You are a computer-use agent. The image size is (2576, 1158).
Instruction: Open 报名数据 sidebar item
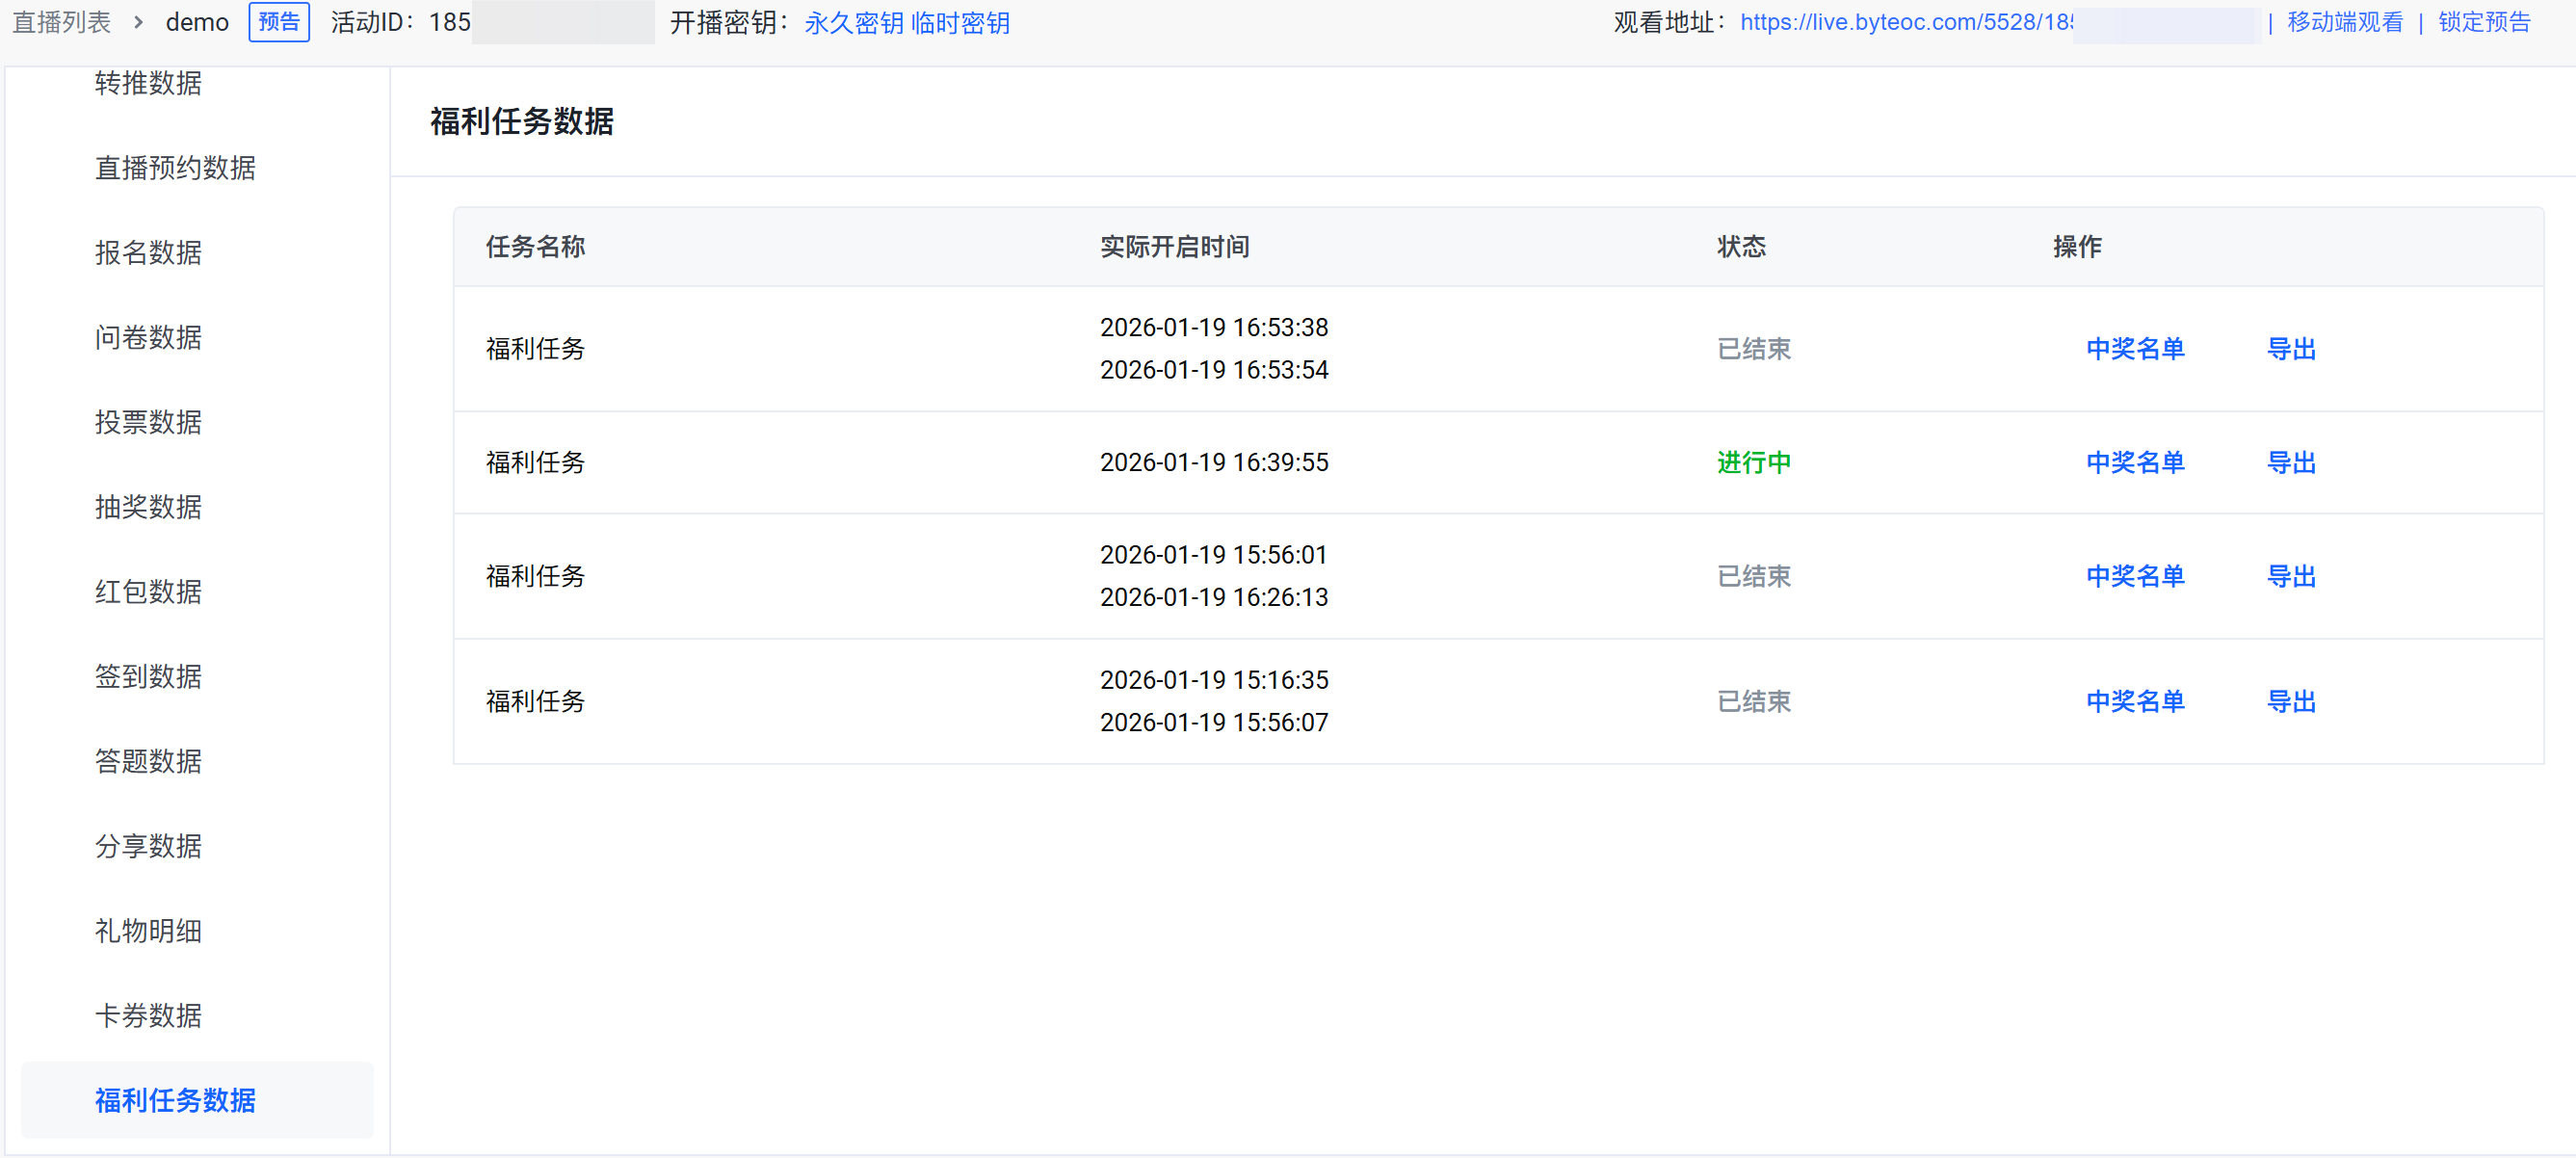coord(148,253)
